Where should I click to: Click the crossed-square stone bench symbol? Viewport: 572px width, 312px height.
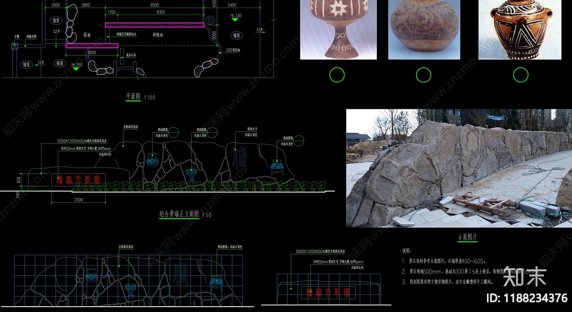click(x=14, y=46)
